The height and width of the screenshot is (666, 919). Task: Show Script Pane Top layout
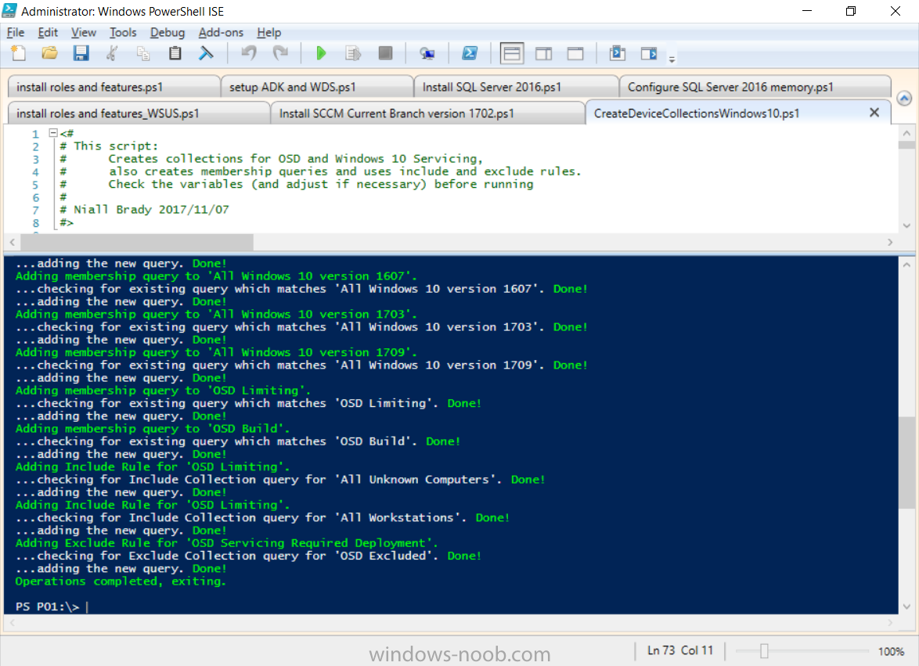click(512, 54)
